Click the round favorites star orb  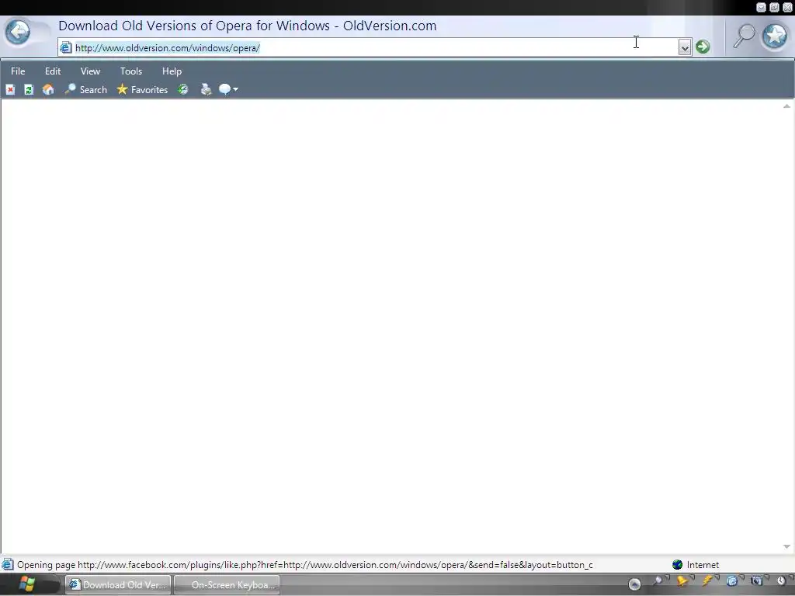click(x=776, y=36)
